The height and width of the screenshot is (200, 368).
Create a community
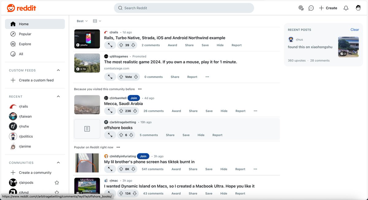click(35, 172)
